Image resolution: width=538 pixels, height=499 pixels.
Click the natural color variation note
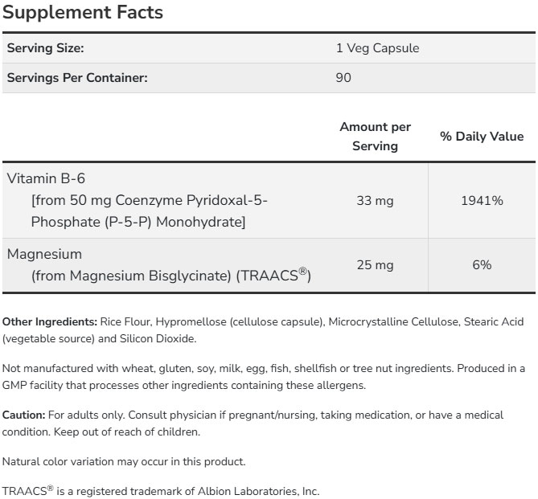[124, 461]
